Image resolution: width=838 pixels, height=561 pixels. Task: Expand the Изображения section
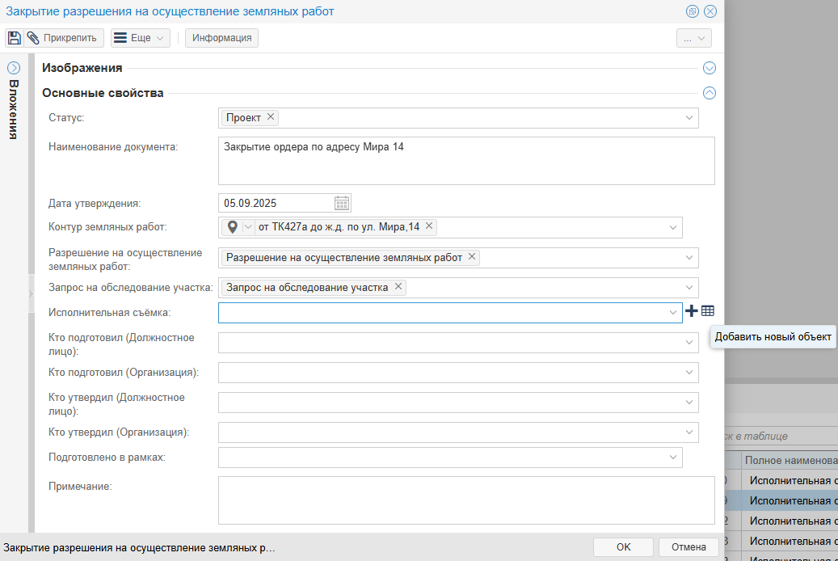pyautogui.click(x=710, y=69)
